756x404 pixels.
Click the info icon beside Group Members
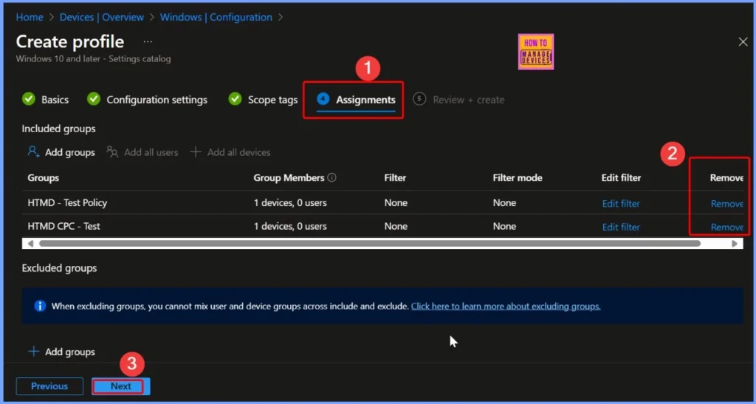[332, 178]
